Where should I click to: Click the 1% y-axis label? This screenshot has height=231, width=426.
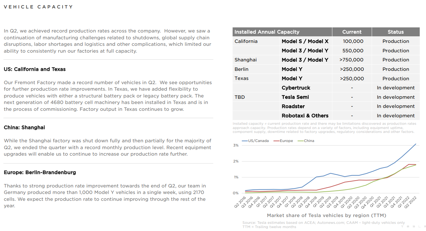click(x=236, y=177)
